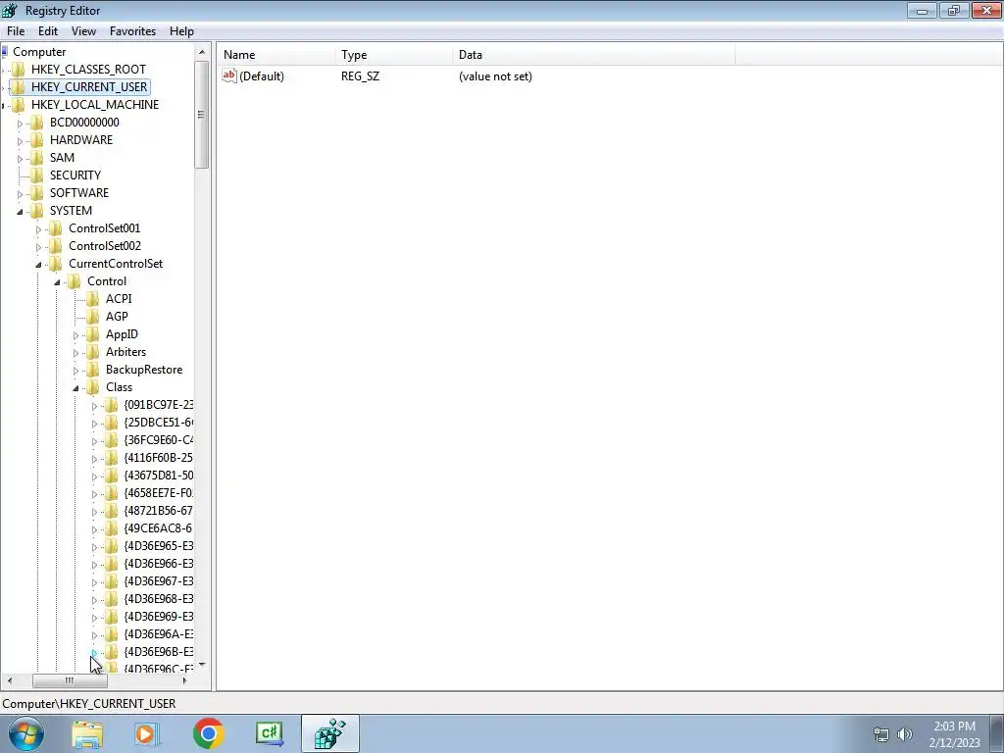
Task: Click the SECURITY key folder icon
Action: [x=37, y=176]
